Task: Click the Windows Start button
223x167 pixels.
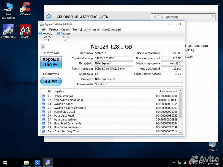Action: tap(5, 162)
